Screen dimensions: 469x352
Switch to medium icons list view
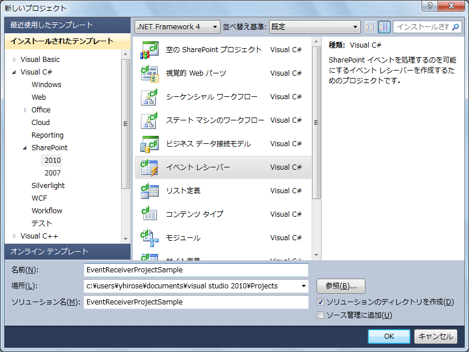pos(384,27)
